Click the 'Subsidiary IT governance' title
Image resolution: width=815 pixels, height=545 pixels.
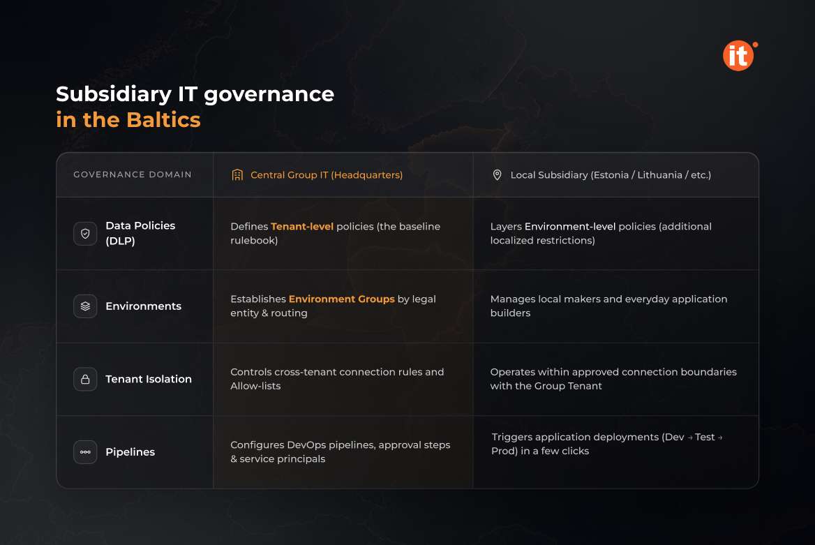(x=195, y=94)
